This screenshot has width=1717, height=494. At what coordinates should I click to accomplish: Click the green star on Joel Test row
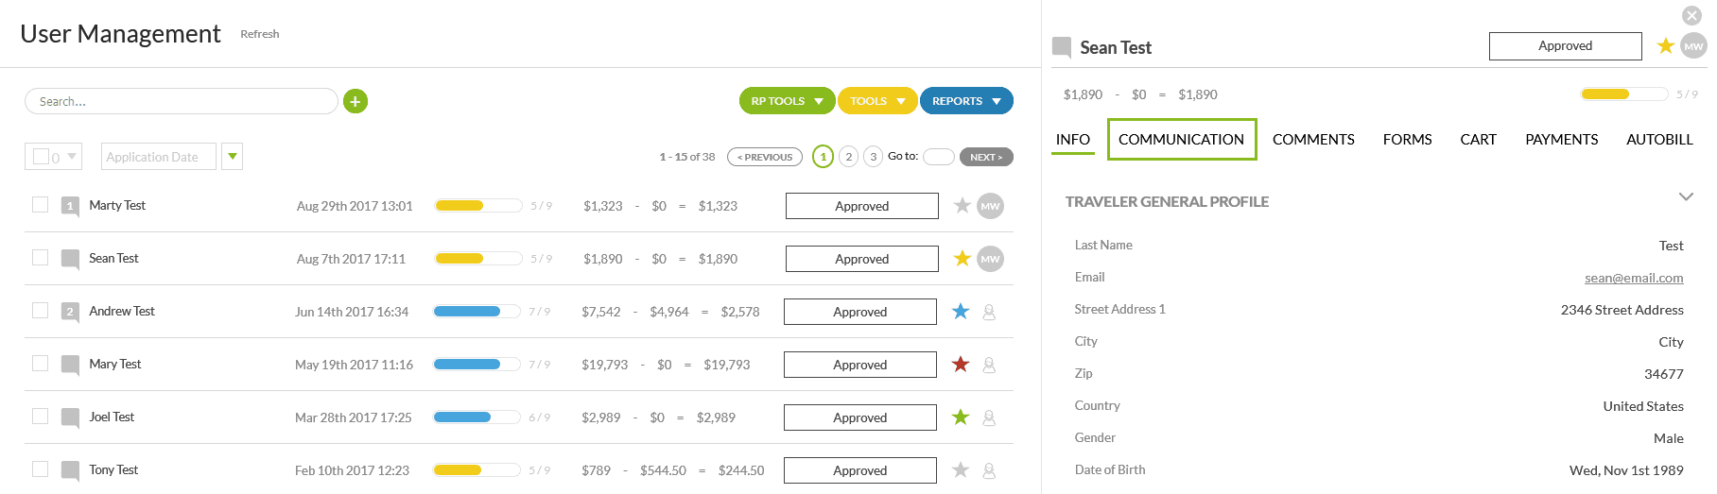[961, 417]
